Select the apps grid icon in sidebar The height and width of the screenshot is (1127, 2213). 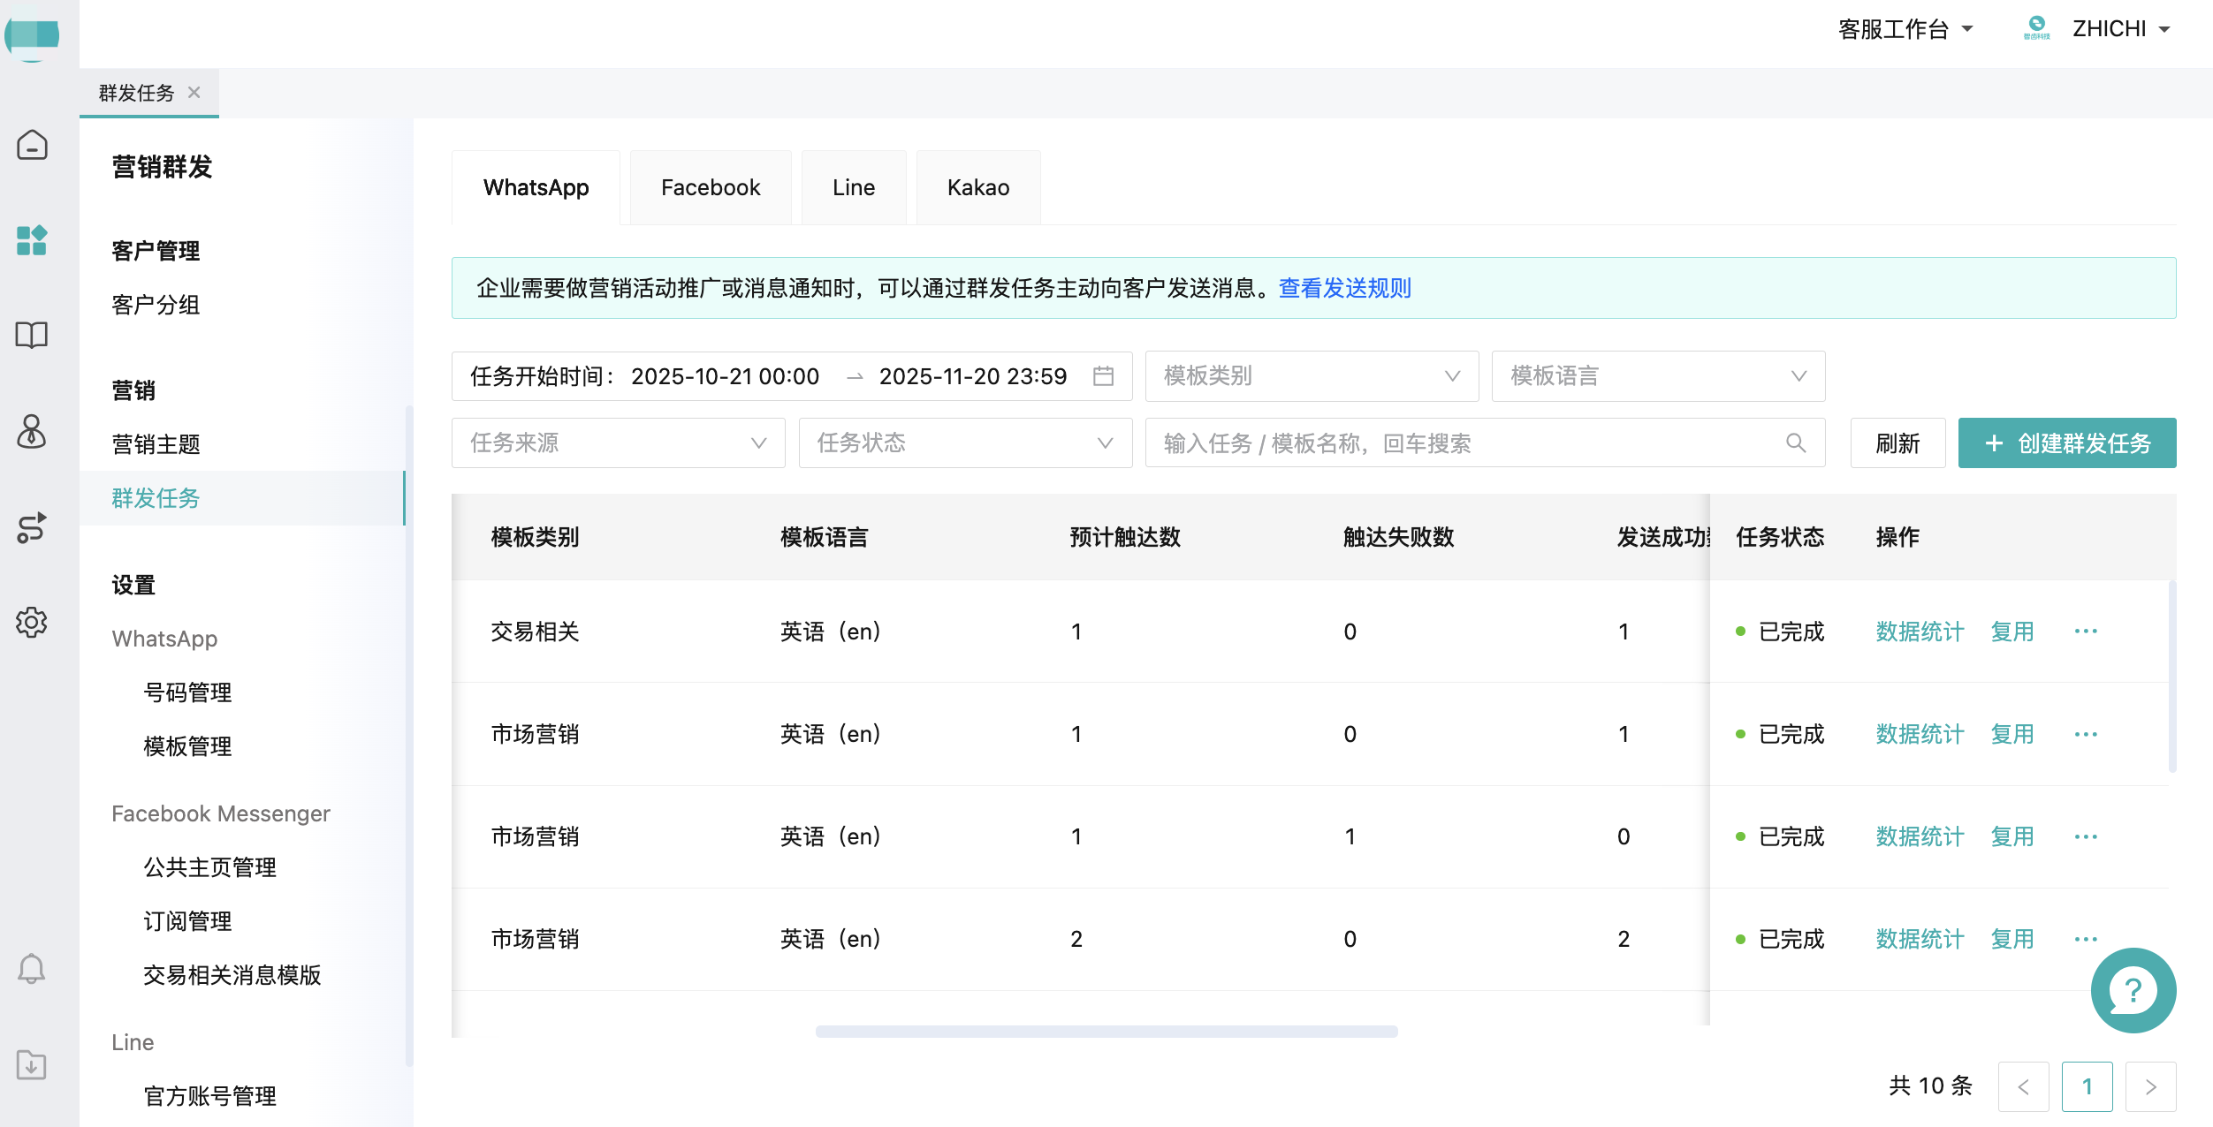(32, 241)
